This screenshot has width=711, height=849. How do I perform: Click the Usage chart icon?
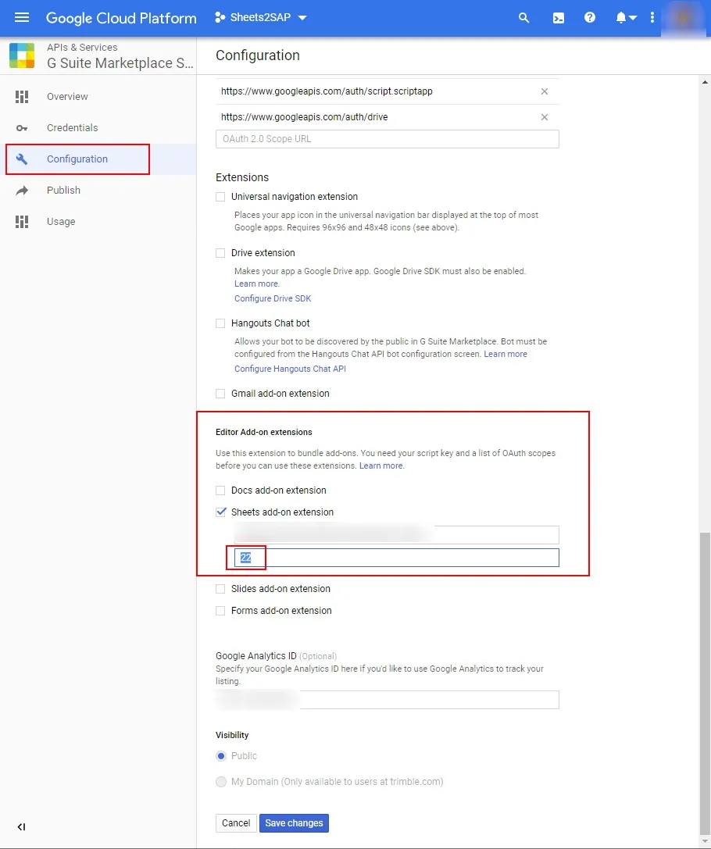[x=22, y=222]
